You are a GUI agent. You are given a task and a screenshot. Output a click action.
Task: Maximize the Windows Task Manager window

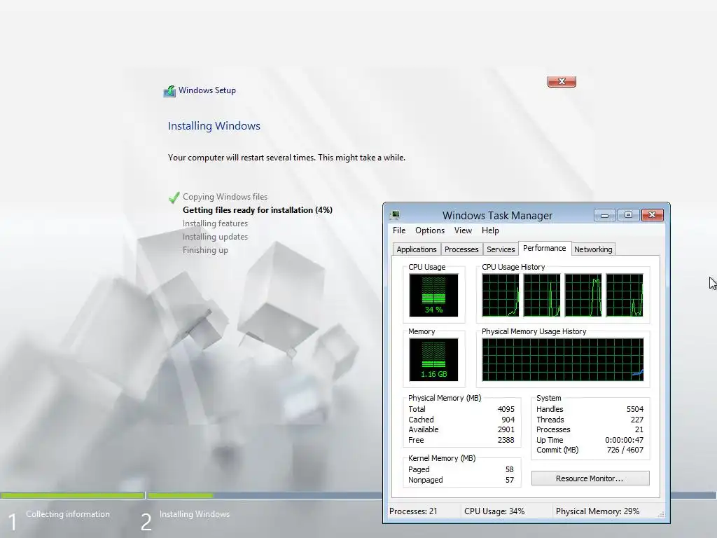[x=628, y=215]
